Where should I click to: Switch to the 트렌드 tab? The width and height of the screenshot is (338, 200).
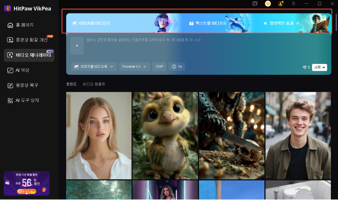point(71,84)
